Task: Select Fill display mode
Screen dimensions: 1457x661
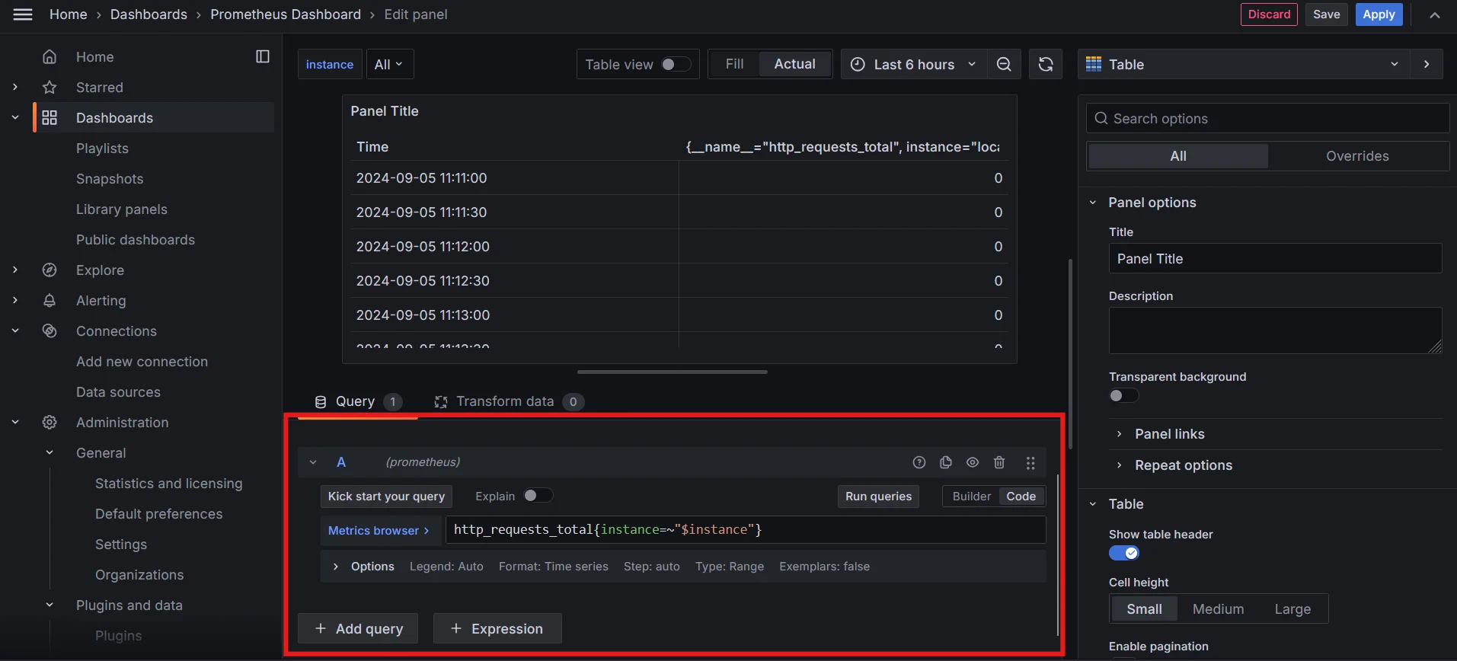Action: tap(734, 65)
